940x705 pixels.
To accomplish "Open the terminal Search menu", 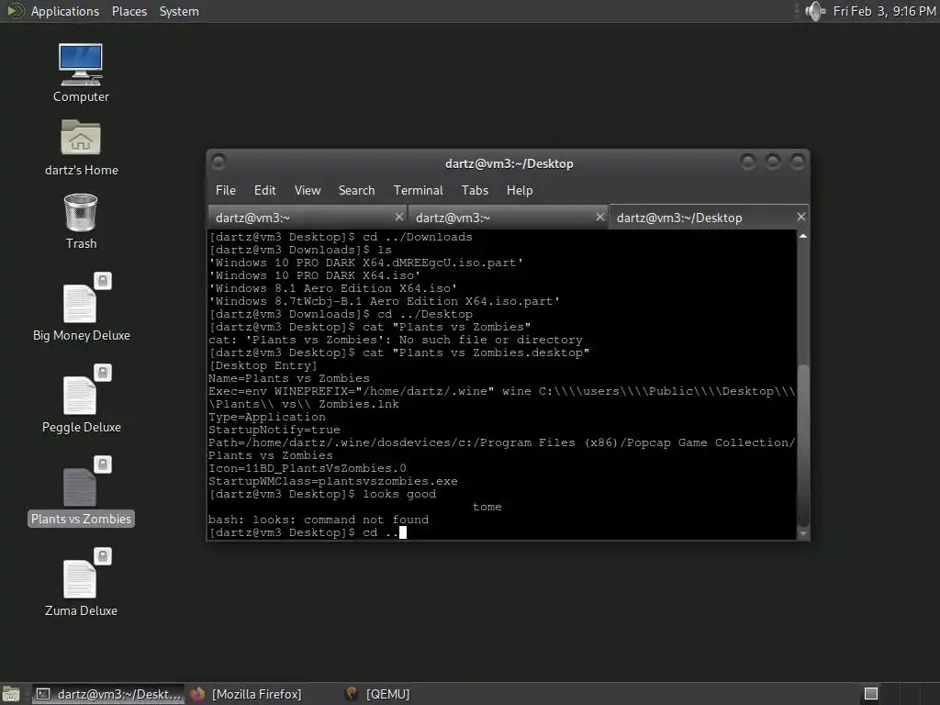I will pos(357,190).
